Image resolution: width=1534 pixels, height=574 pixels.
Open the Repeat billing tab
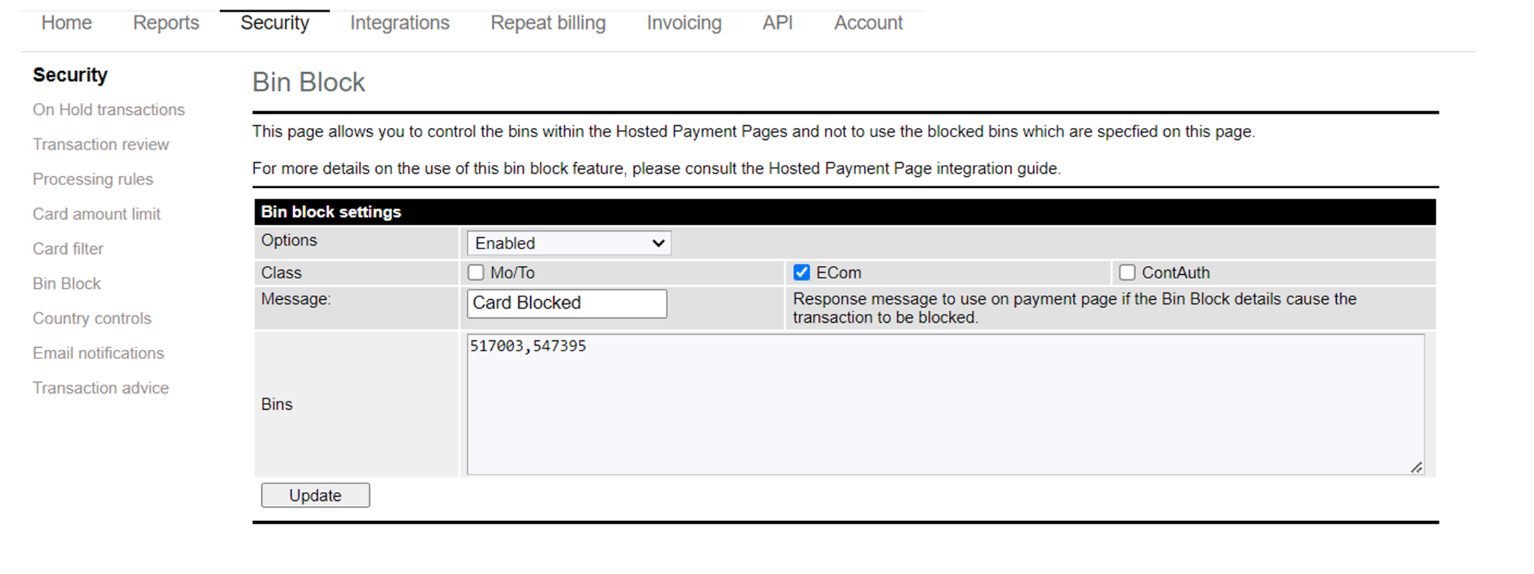(548, 23)
